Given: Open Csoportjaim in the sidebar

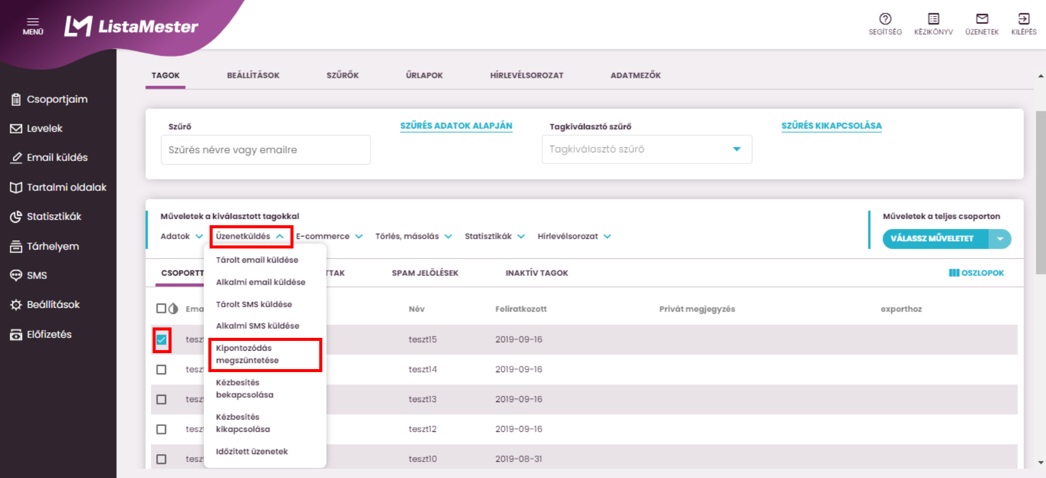Looking at the screenshot, I should (50, 99).
